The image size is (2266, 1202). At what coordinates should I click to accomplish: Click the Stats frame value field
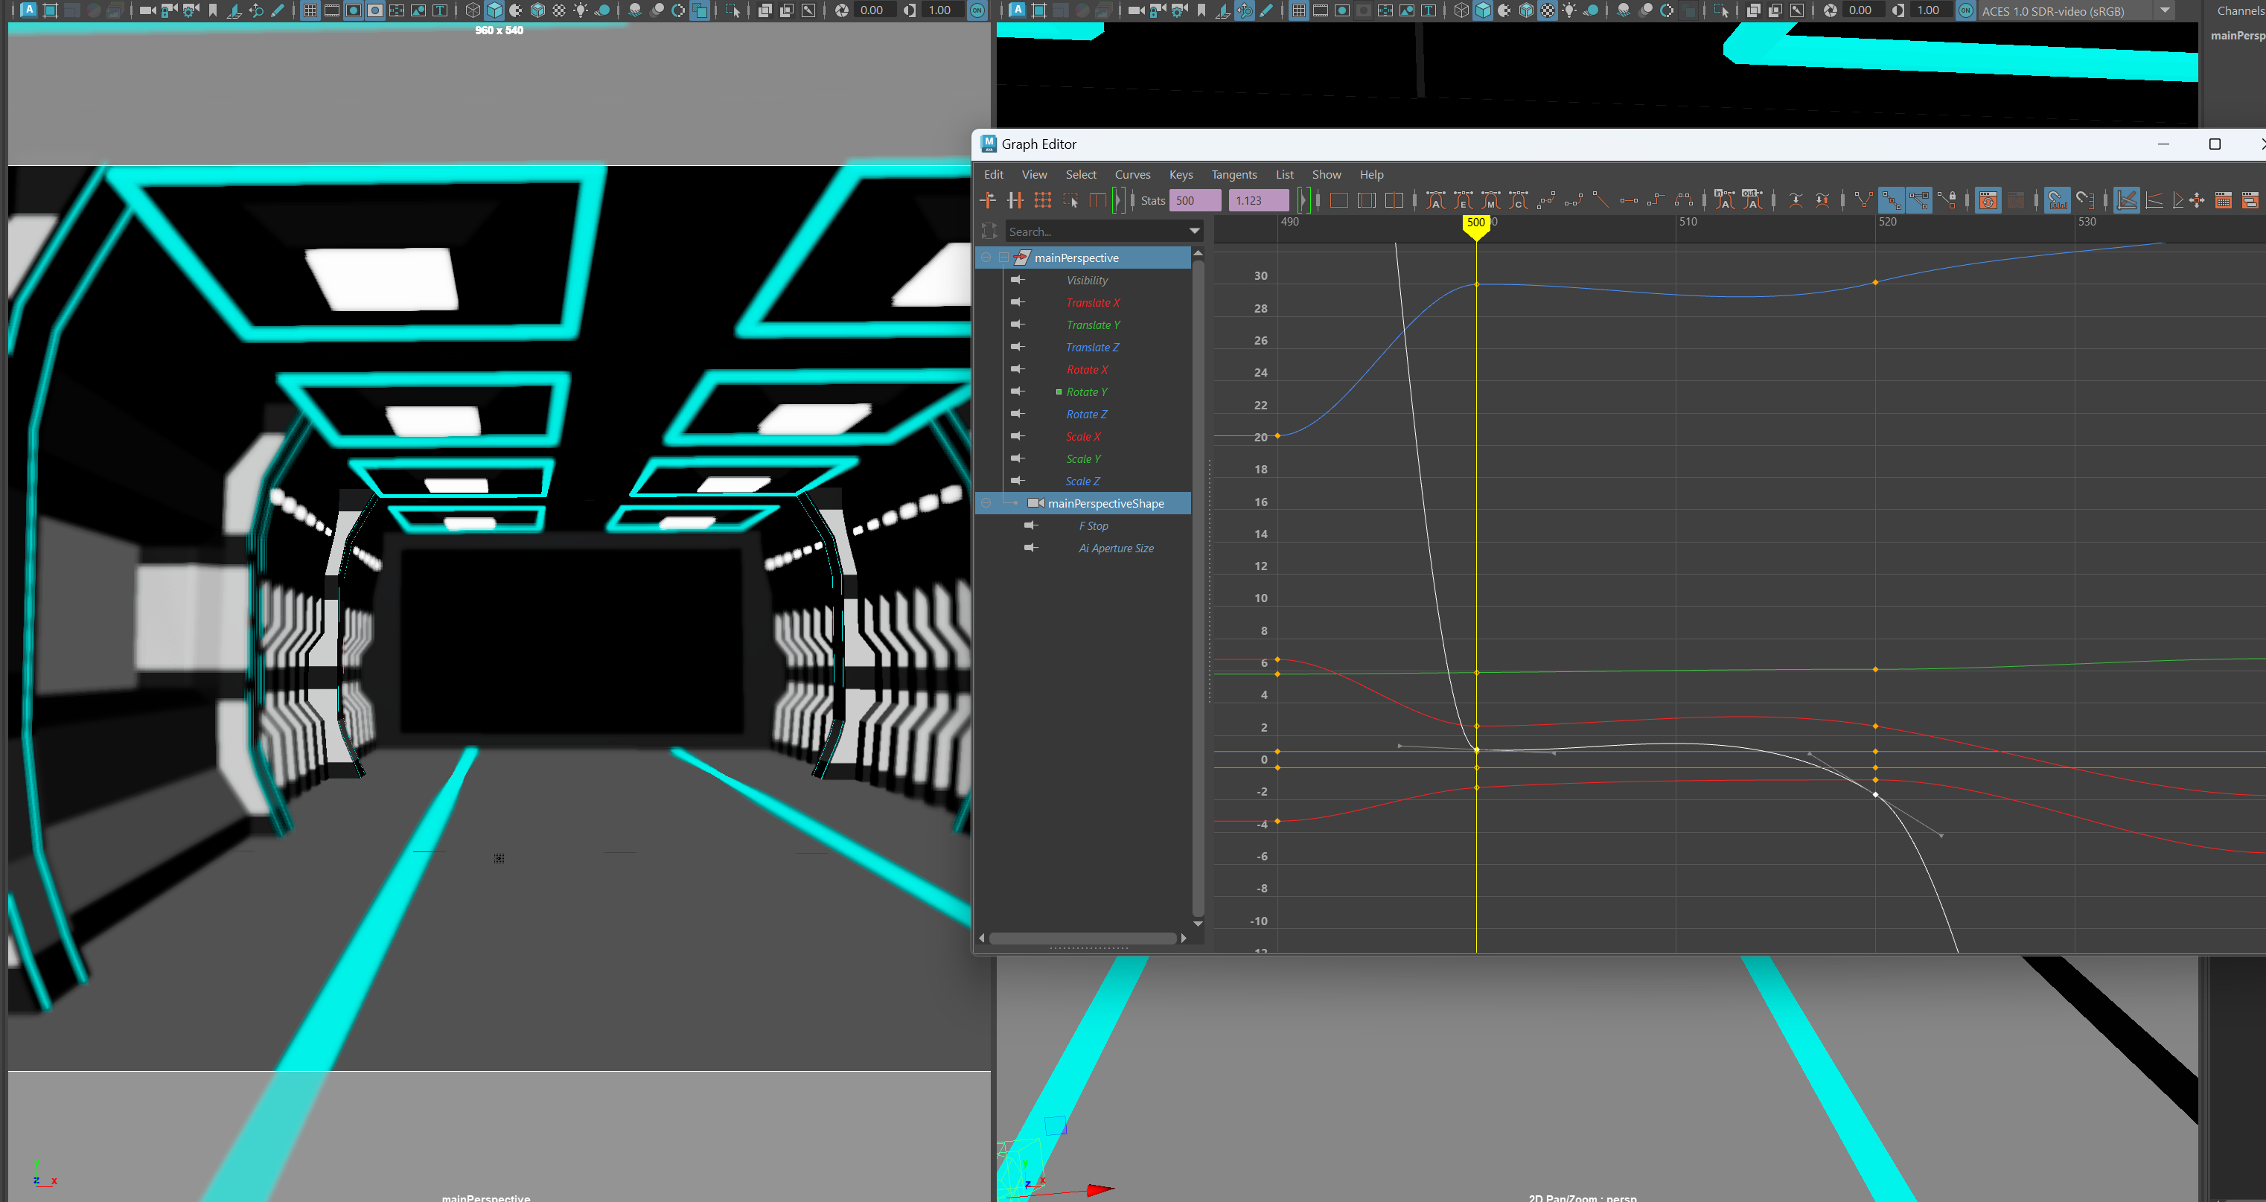(x=1194, y=200)
